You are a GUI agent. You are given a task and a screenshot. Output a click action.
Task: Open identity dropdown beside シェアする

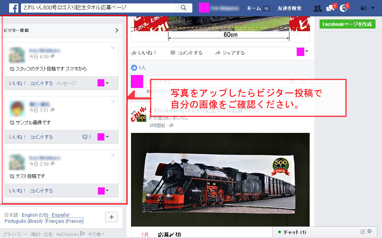302,52
